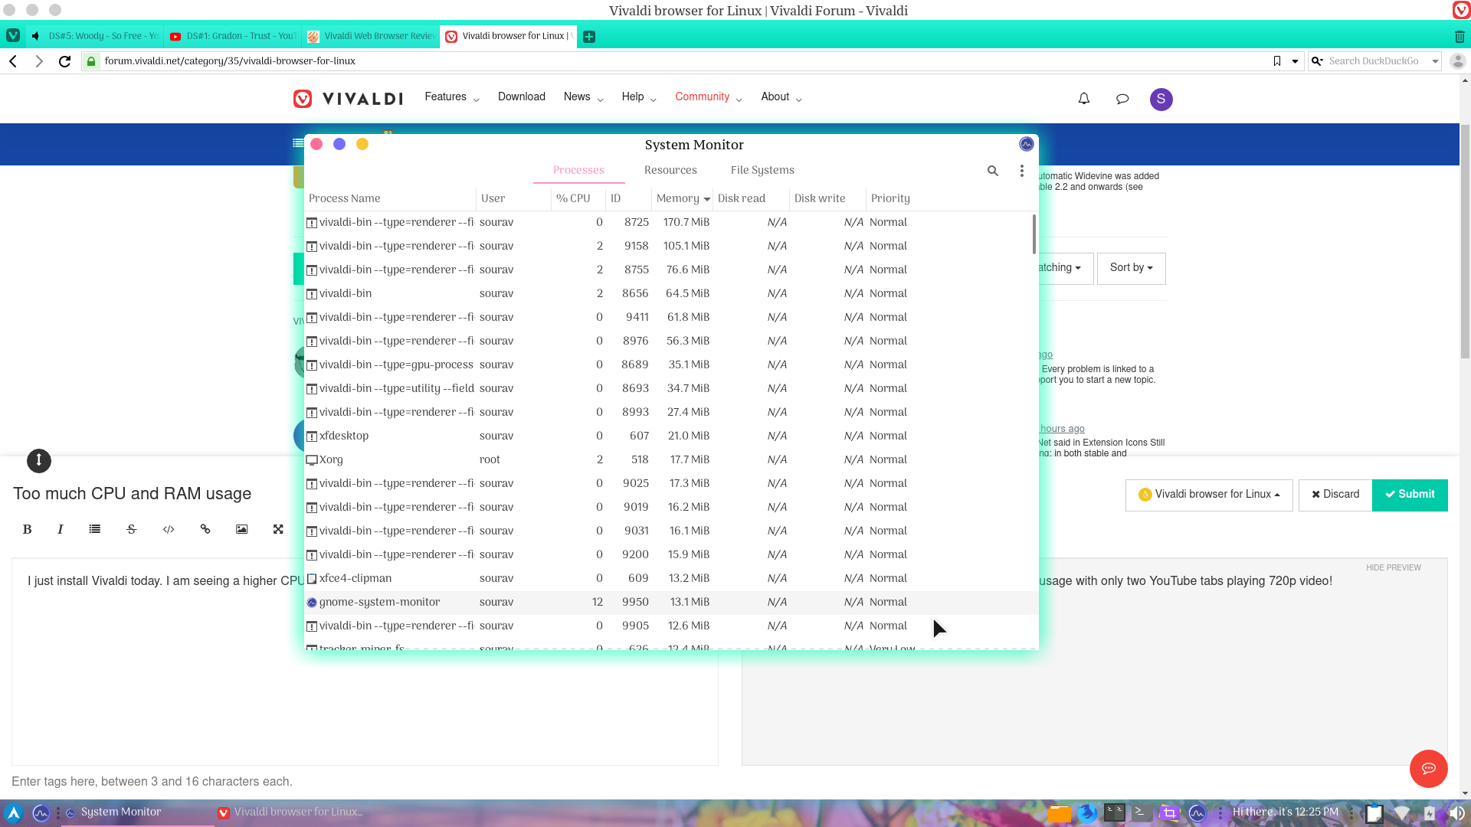This screenshot has width=1471, height=827.
Task: Insert a picture in composer
Action: [242, 529]
